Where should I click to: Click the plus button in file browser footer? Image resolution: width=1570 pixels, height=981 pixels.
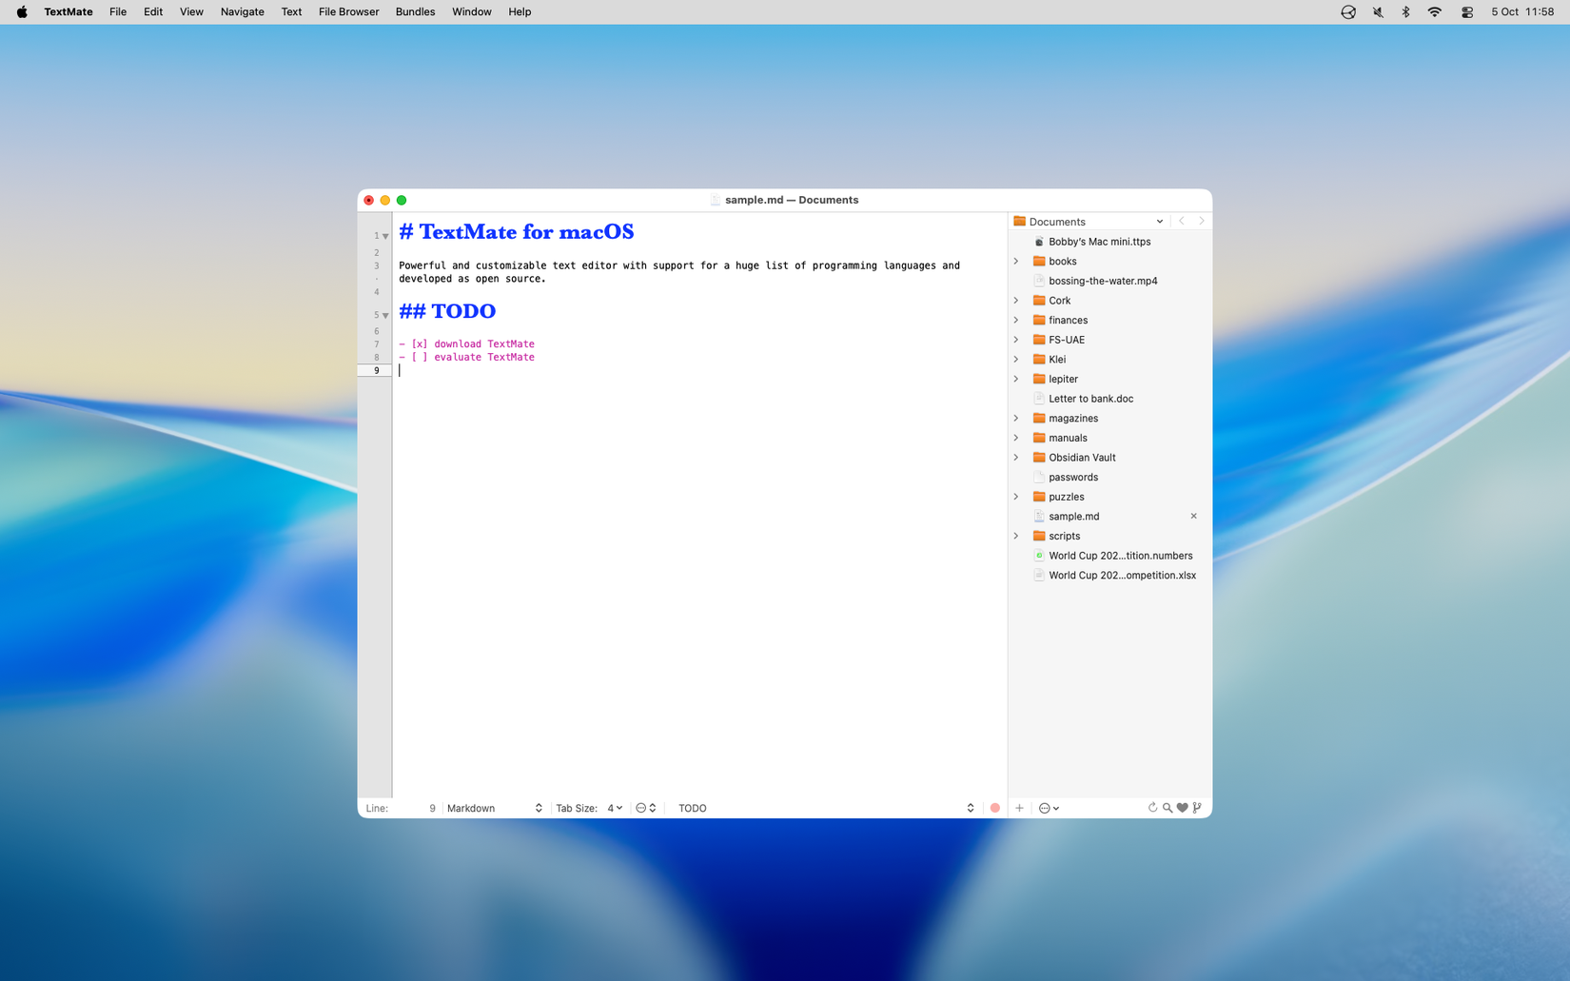(x=1019, y=808)
